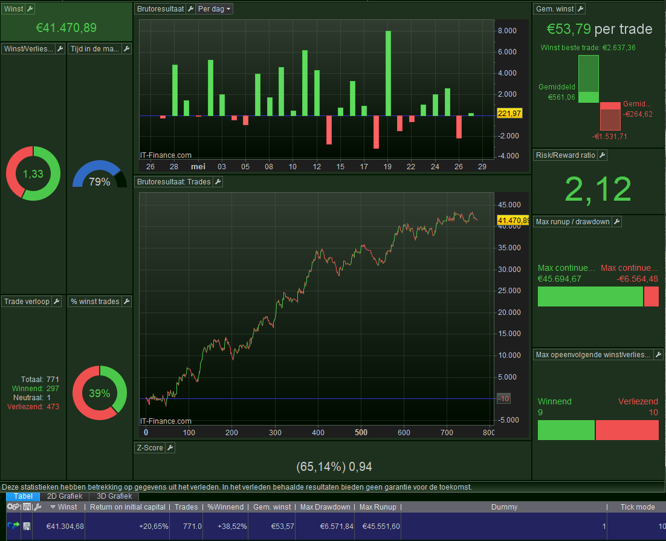Click the floppy disk icon in table header
Viewport: 666px width, 541px height.
(27, 507)
